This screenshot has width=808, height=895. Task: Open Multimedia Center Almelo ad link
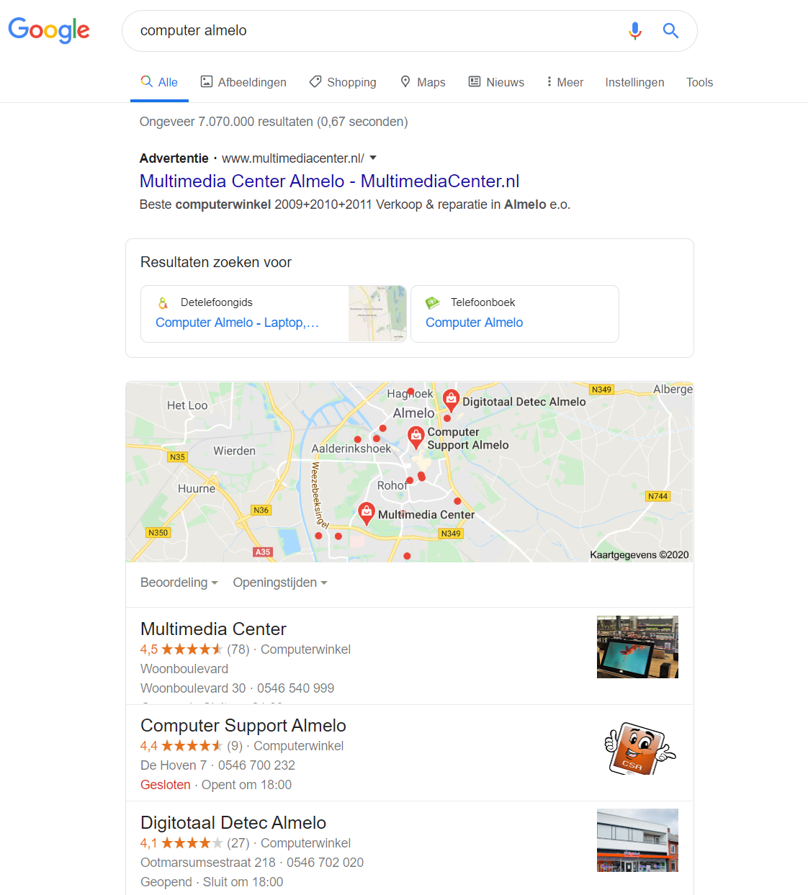(329, 181)
